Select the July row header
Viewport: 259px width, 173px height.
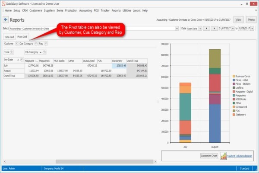(14, 66)
